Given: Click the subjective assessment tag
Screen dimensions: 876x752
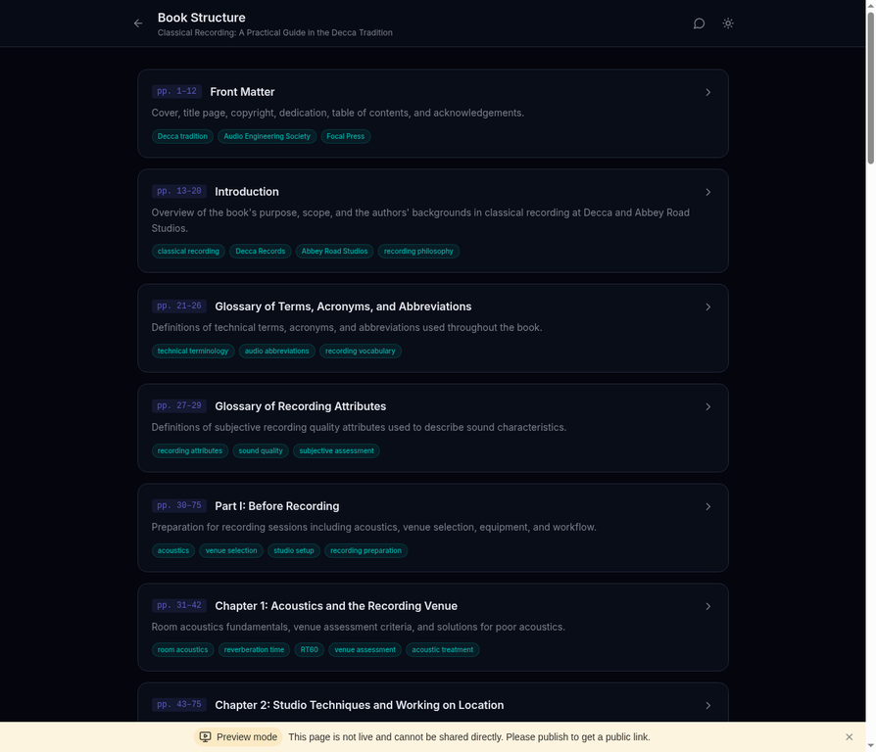Looking at the screenshot, I should tap(336, 450).
